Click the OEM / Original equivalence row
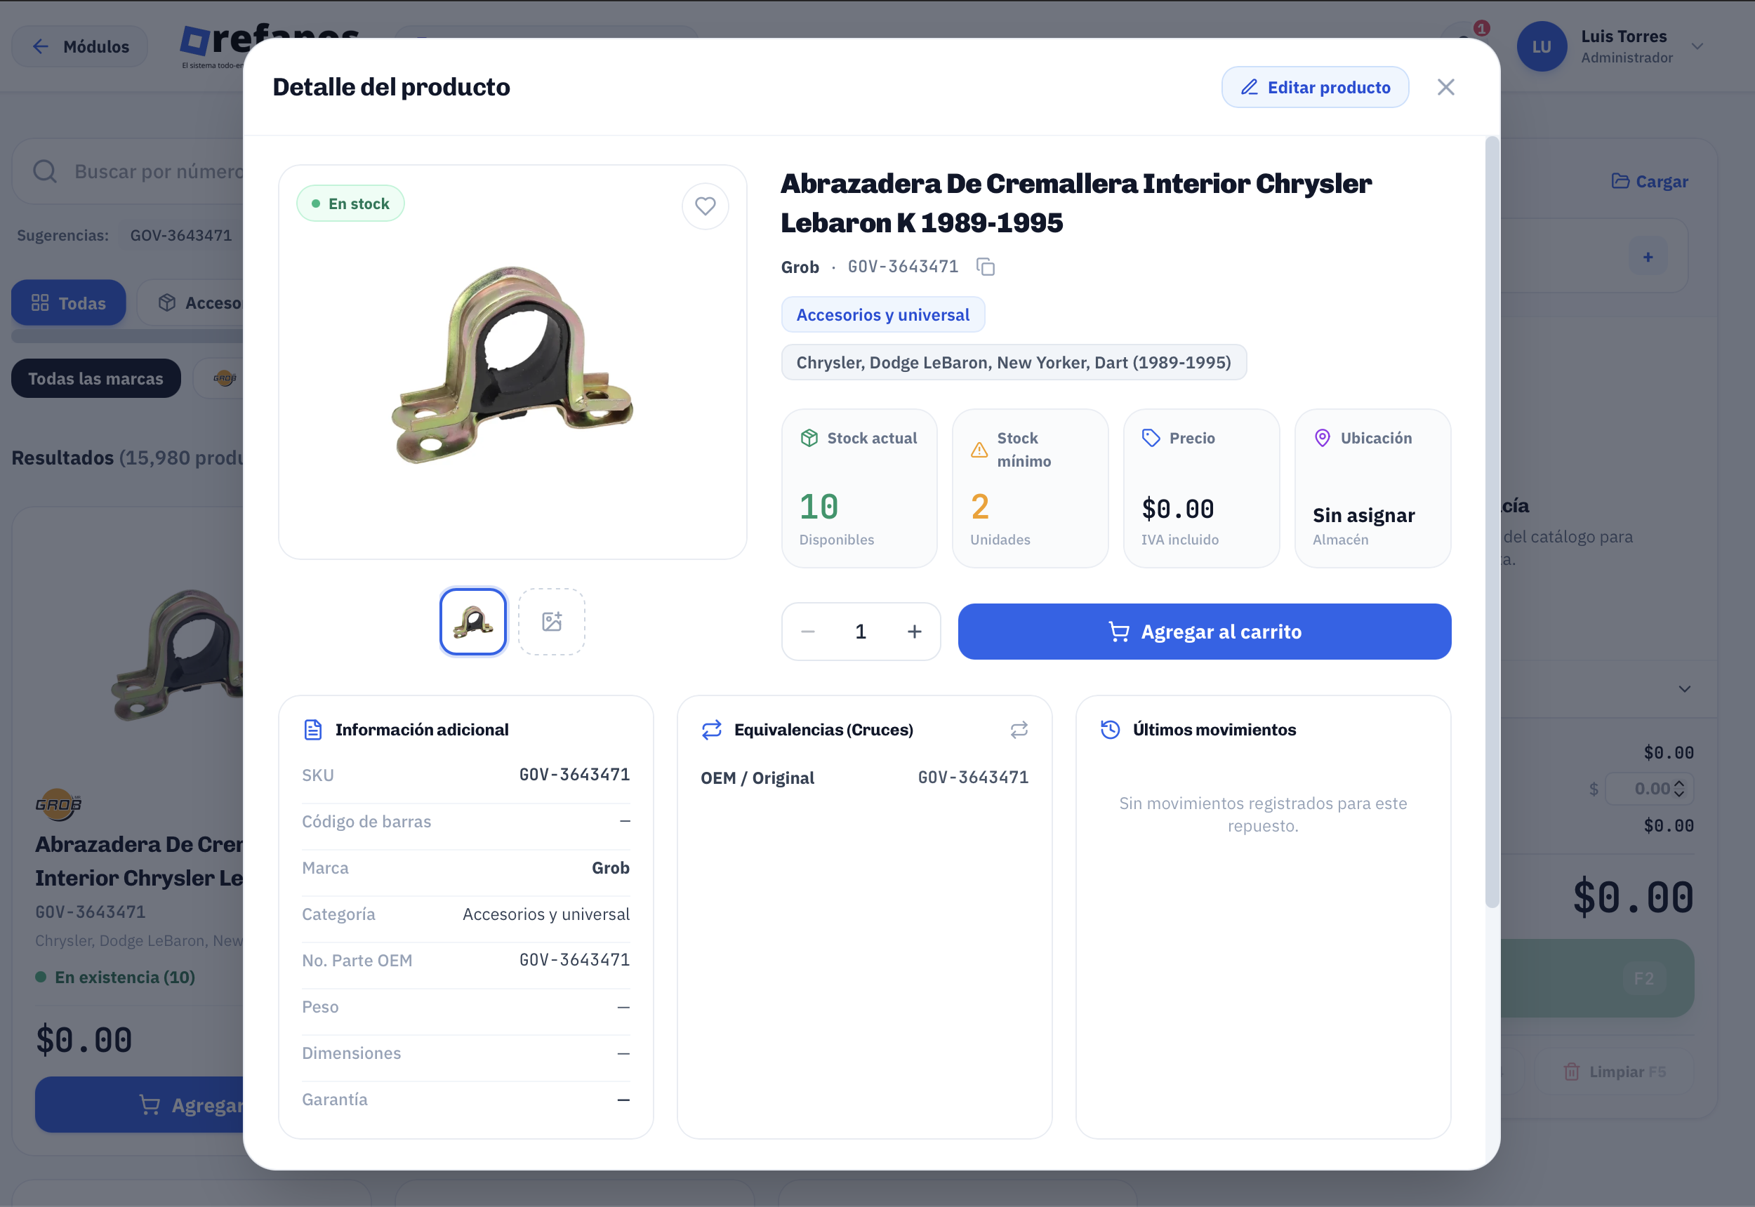1755x1207 pixels. coord(864,778)
